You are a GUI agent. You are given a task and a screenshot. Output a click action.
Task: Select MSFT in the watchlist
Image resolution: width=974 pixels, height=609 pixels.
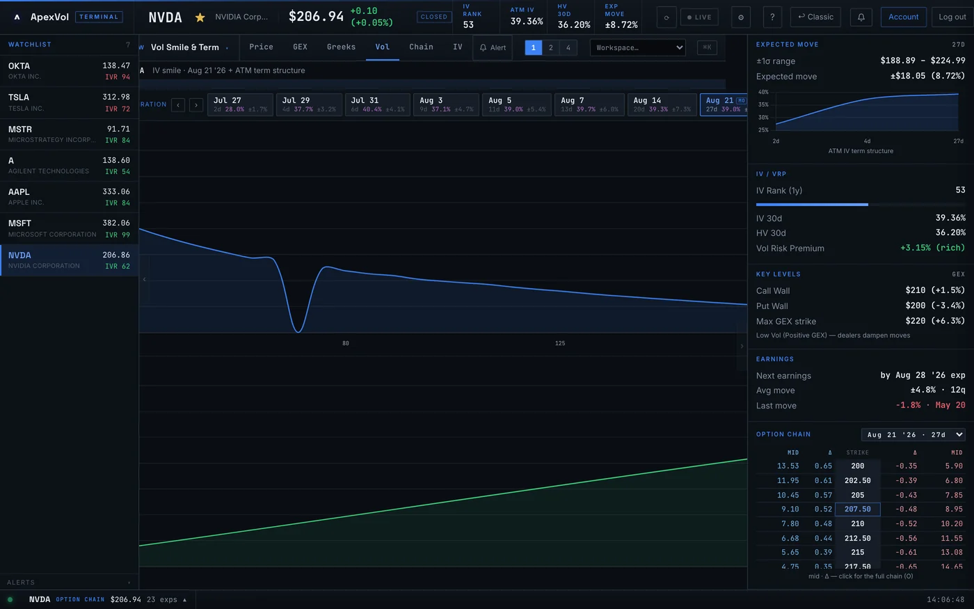click(69, 228)
